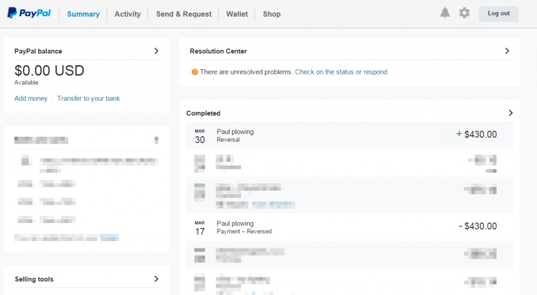Click the Log out button
The image size is (537, 295).
click(x=499, y=14)
